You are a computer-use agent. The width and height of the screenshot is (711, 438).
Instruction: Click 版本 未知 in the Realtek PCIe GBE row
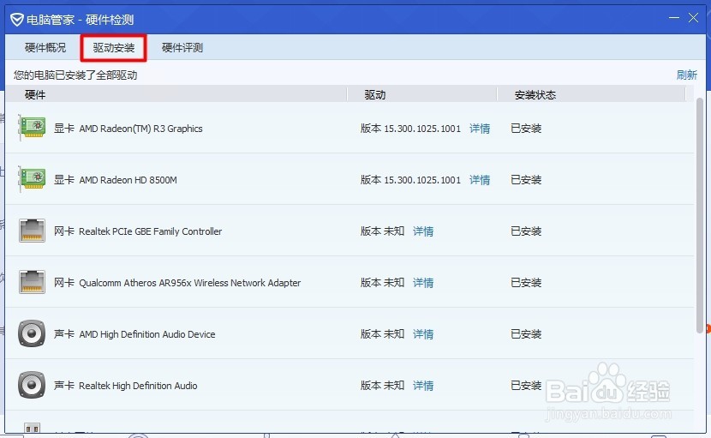(382, 231)
